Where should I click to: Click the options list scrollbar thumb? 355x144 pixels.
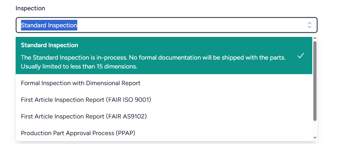coord(315,81)
